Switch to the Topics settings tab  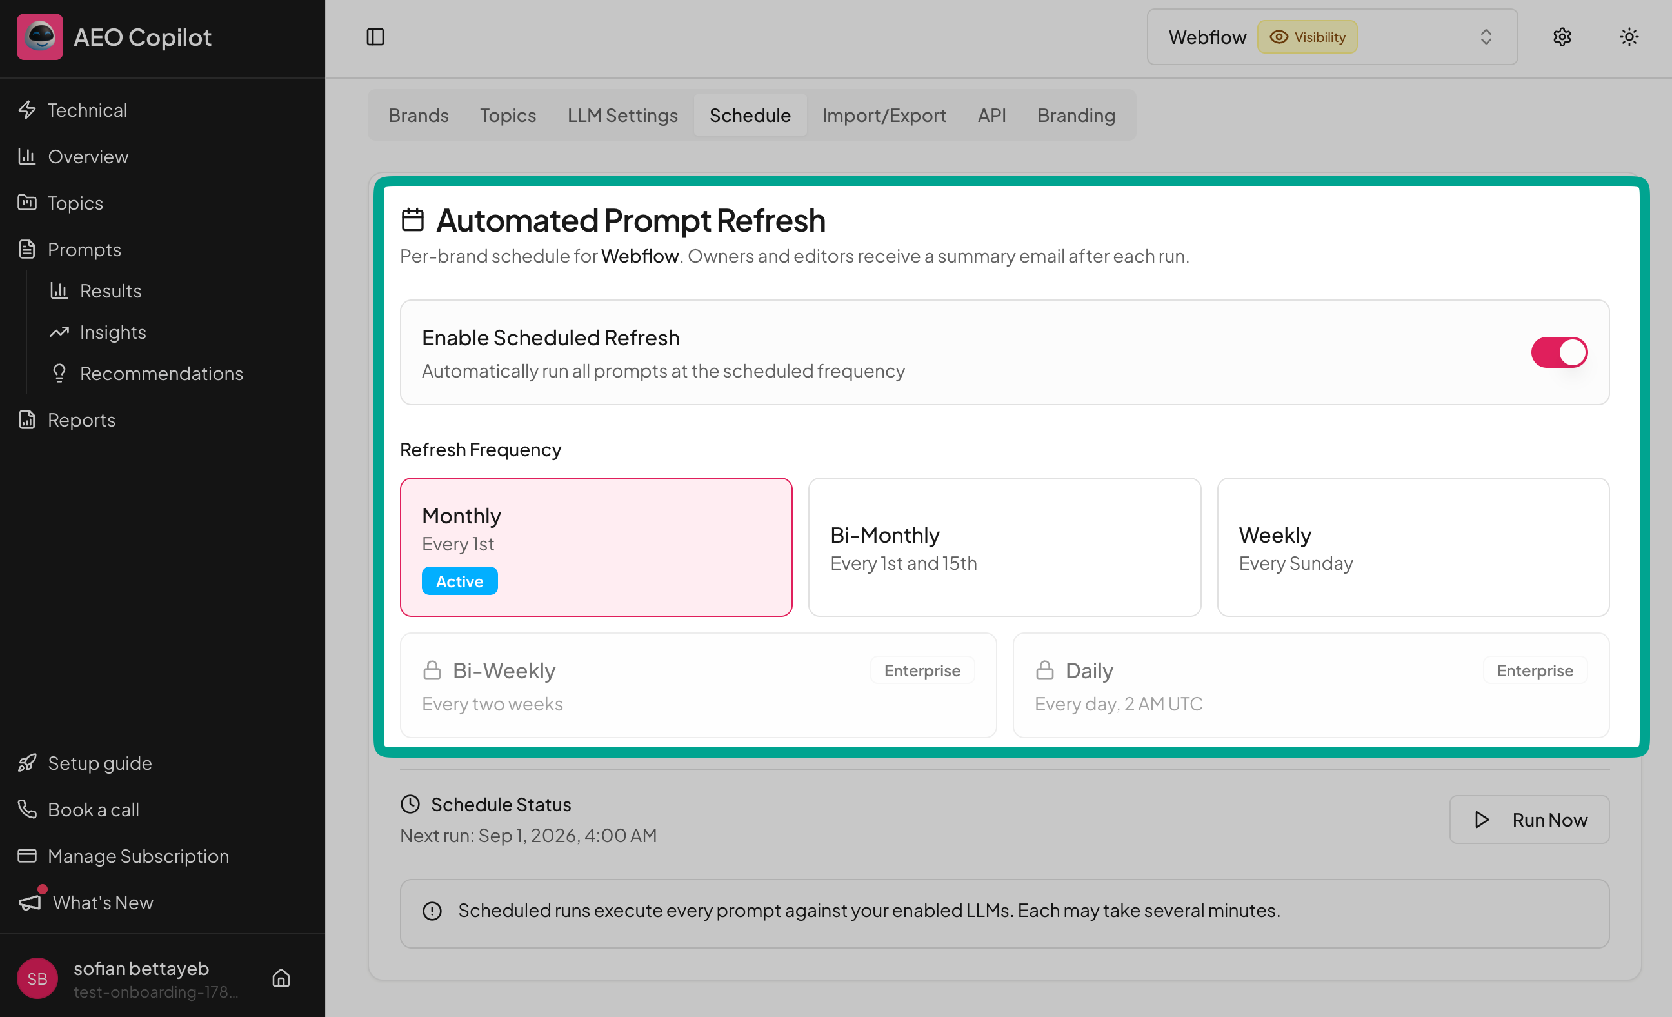508,116
